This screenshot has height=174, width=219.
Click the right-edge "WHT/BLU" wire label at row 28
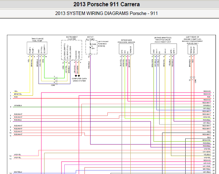[206, 169]
